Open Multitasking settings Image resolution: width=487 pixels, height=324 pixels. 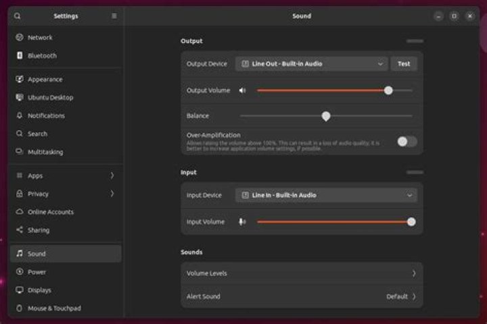[66, 152]
